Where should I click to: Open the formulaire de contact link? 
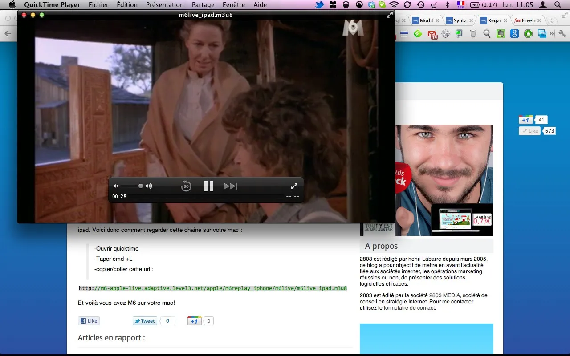tap(409, 308)
